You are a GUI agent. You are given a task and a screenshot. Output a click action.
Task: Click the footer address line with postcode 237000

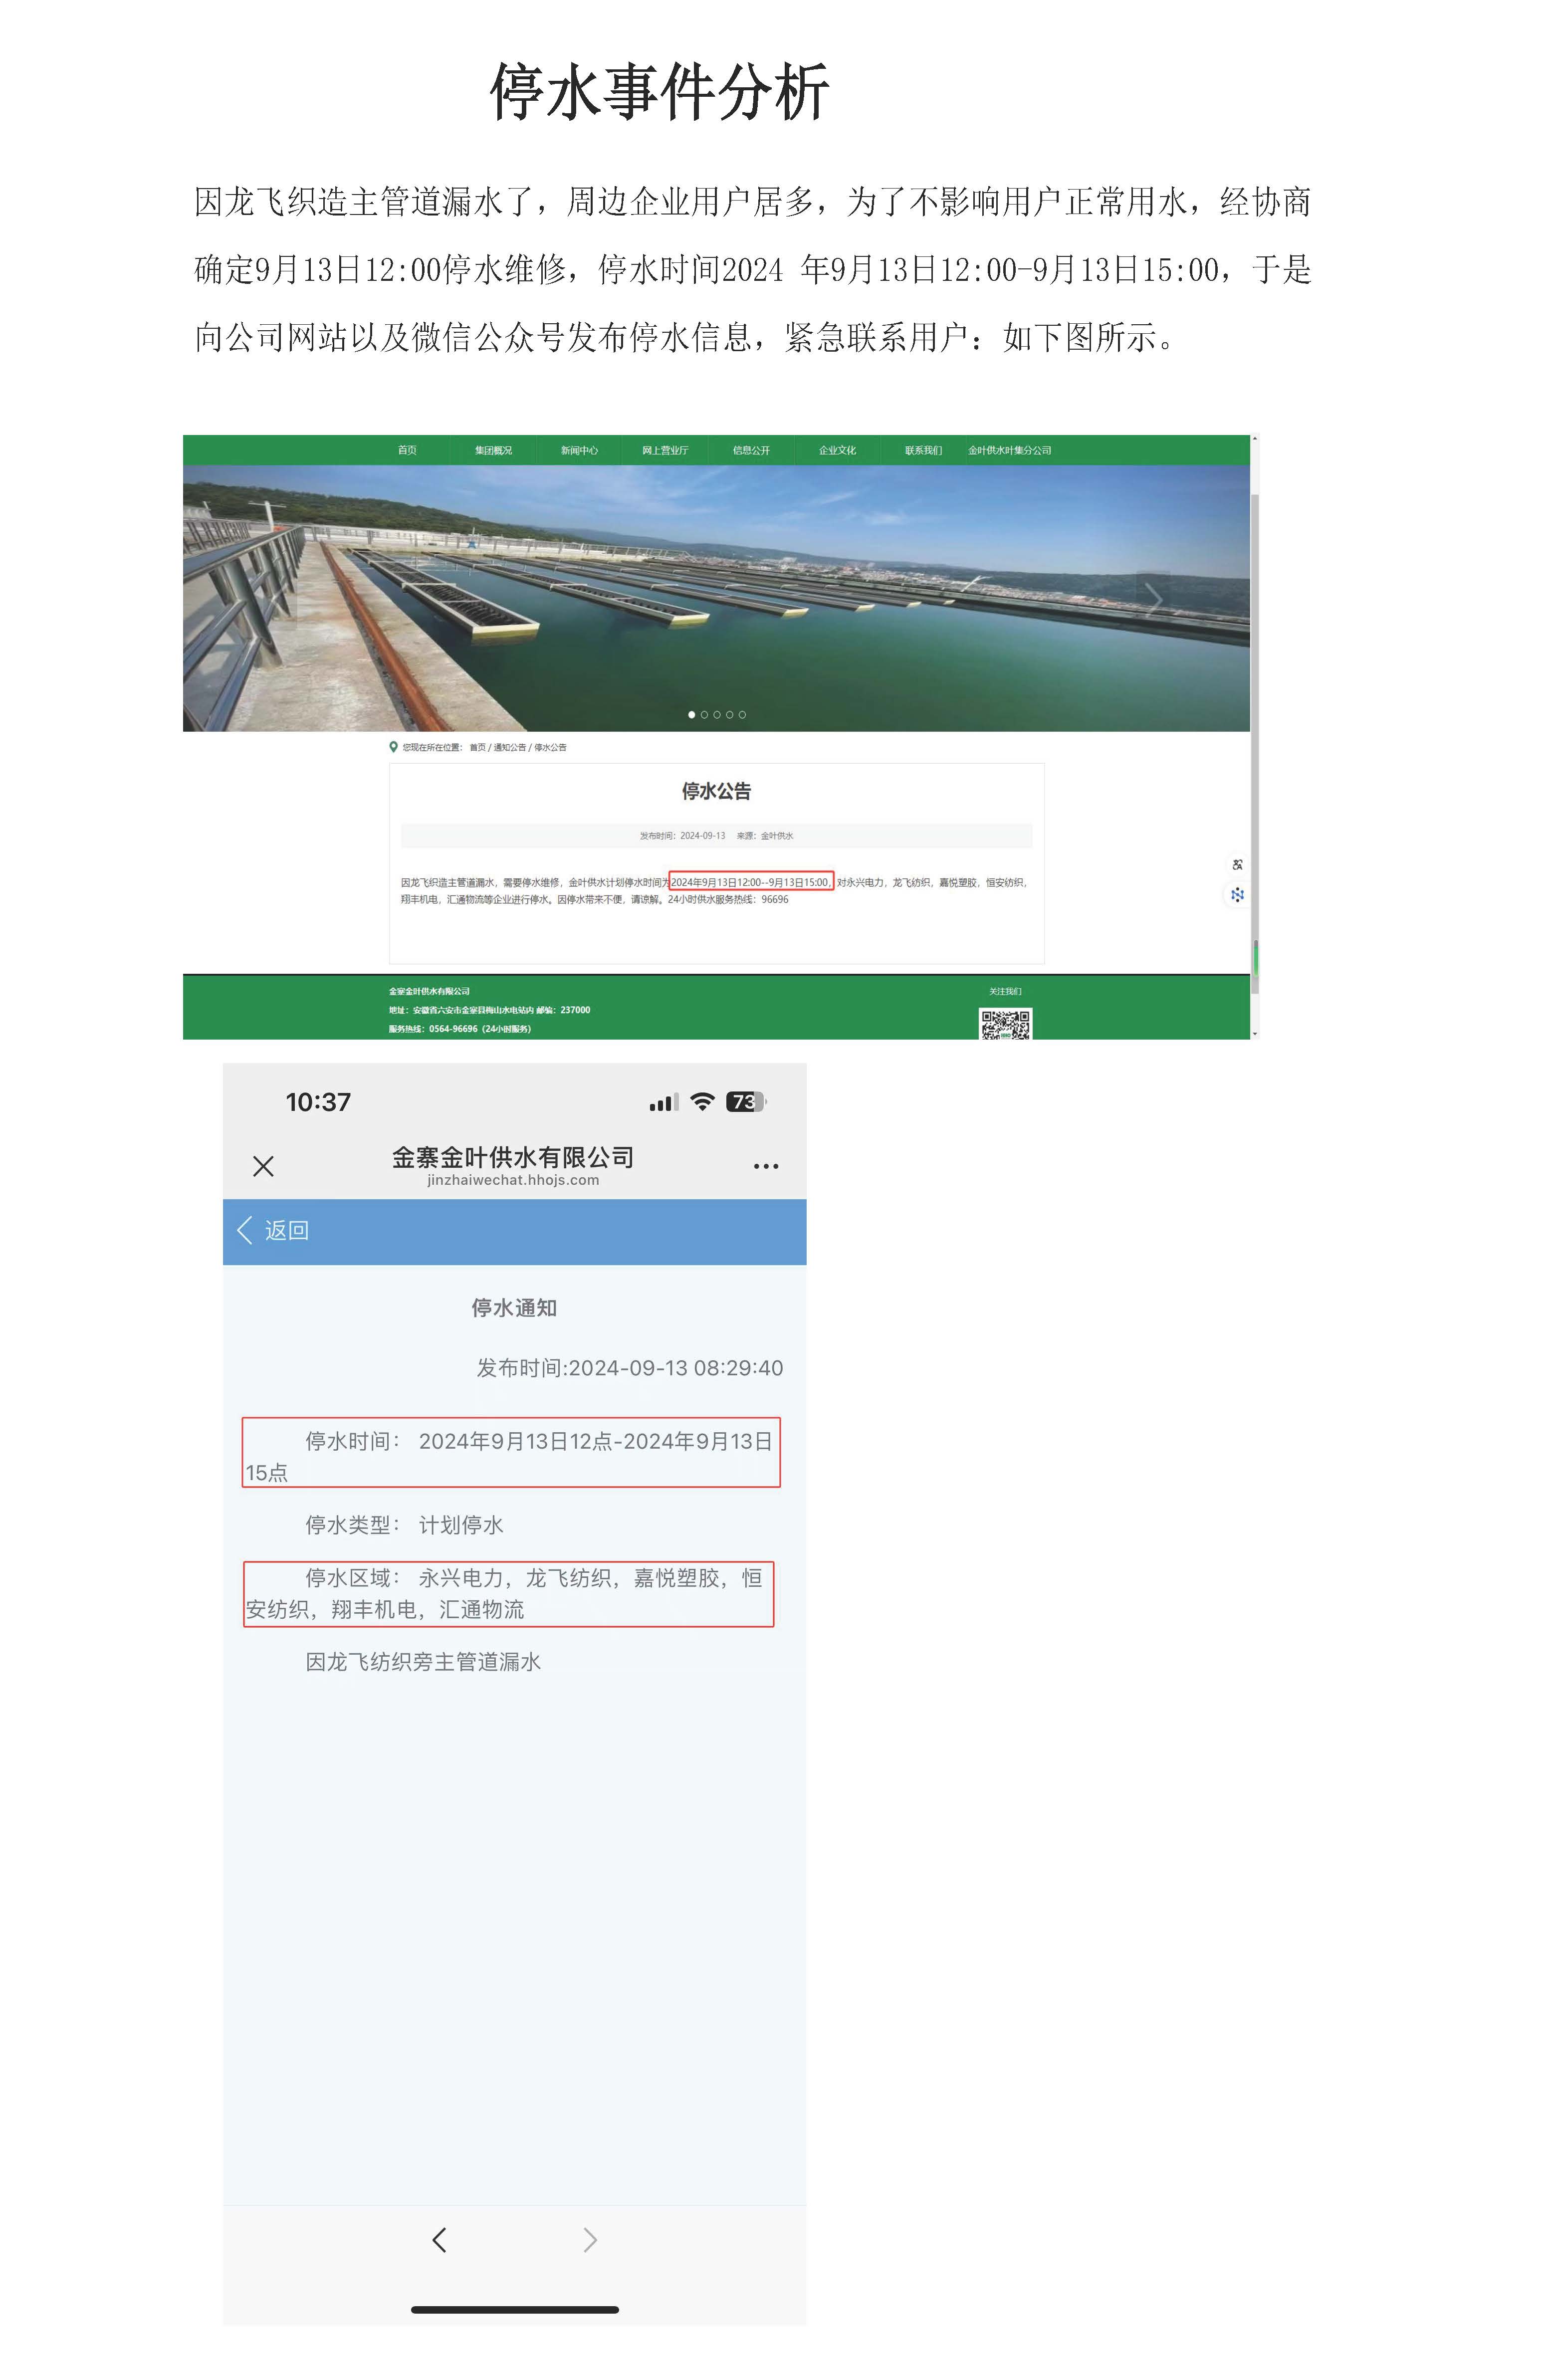(490, 1010)
